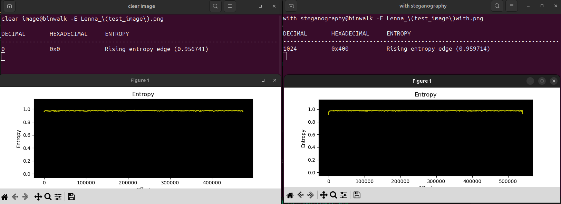Click entropy value 0.956741 in left terminal
This screenshot has width=561, height=204.
191,49
